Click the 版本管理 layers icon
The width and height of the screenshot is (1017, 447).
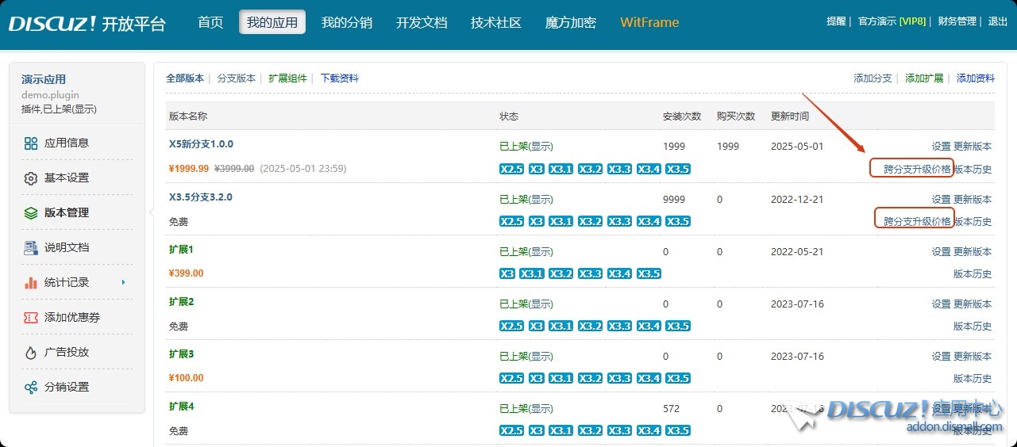(31, 213)
